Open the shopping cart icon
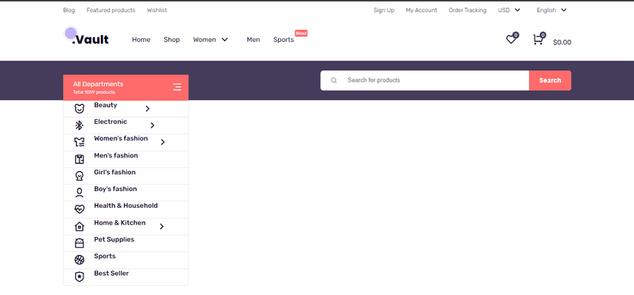 (x=538, y=40)
